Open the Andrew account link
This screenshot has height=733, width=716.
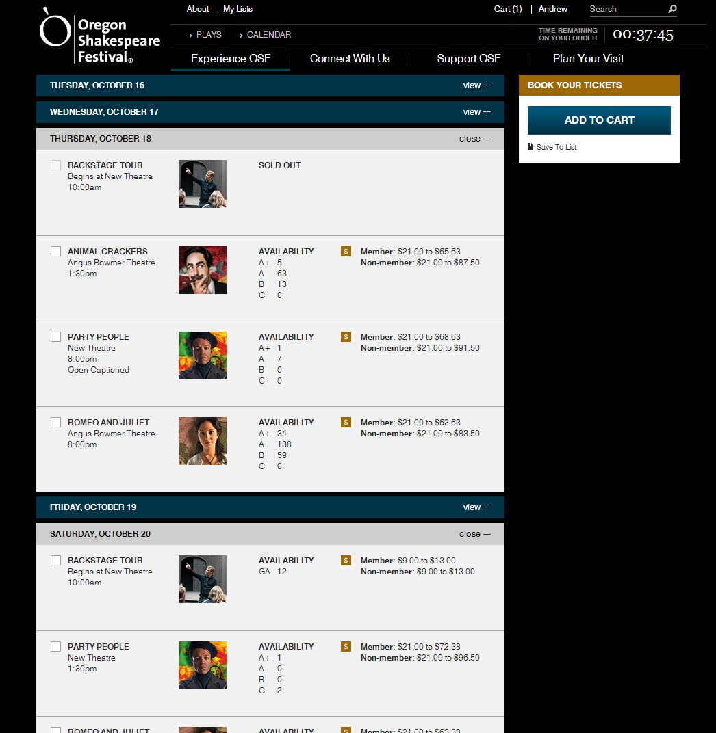552,9
